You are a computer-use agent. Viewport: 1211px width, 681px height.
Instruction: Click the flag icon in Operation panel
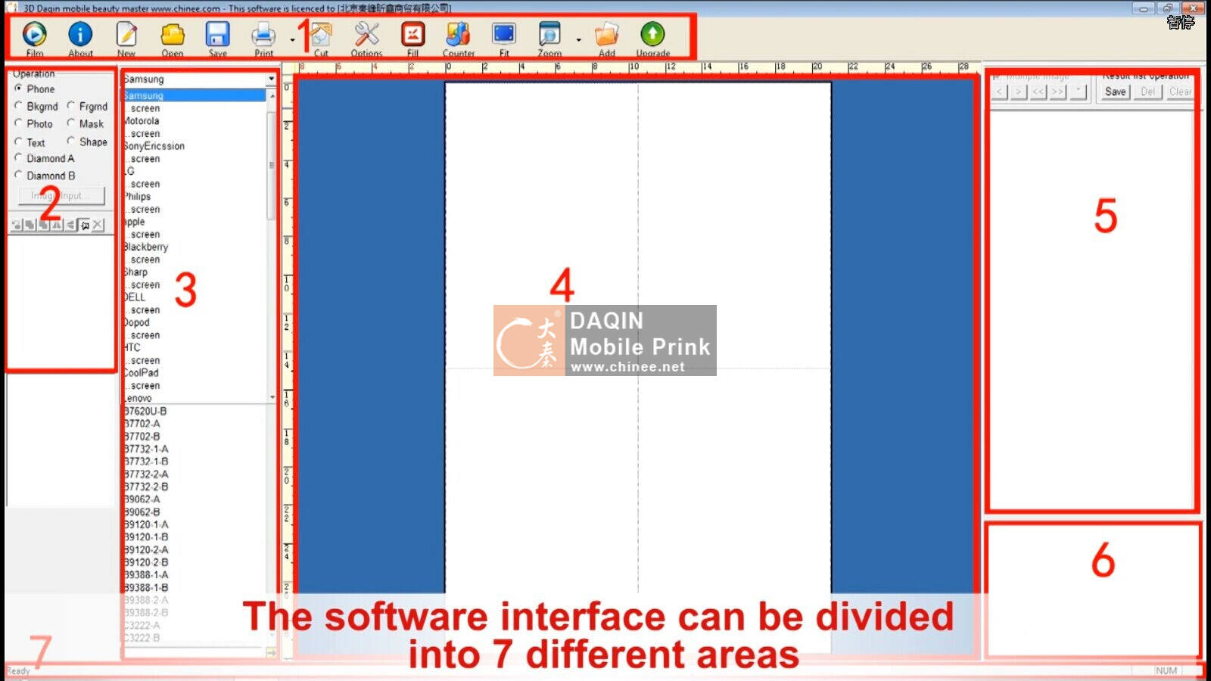click(x=84, y=225)
